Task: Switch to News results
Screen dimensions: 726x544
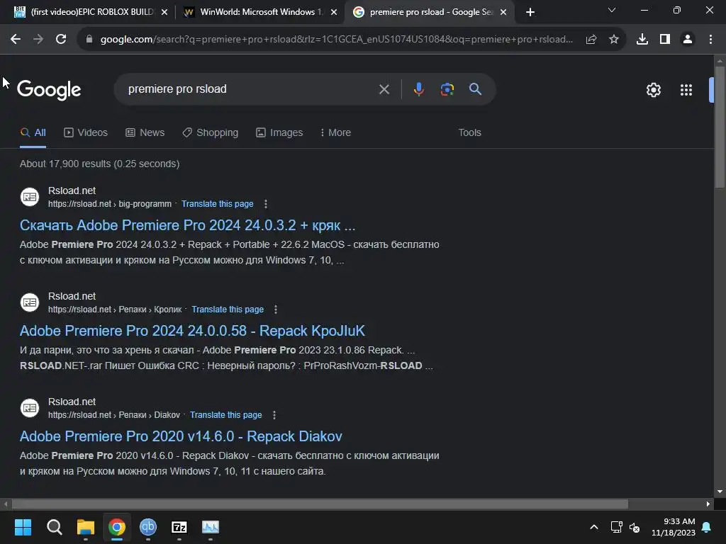Action: click(145, 132)
